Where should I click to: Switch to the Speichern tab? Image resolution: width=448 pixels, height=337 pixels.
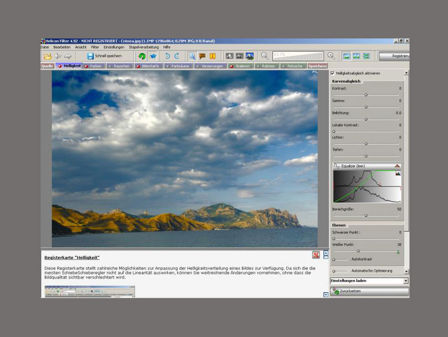(317, 66)
